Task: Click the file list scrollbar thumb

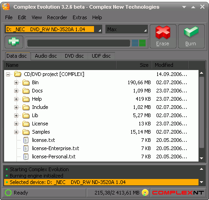Action: click(x=202, y=113)
